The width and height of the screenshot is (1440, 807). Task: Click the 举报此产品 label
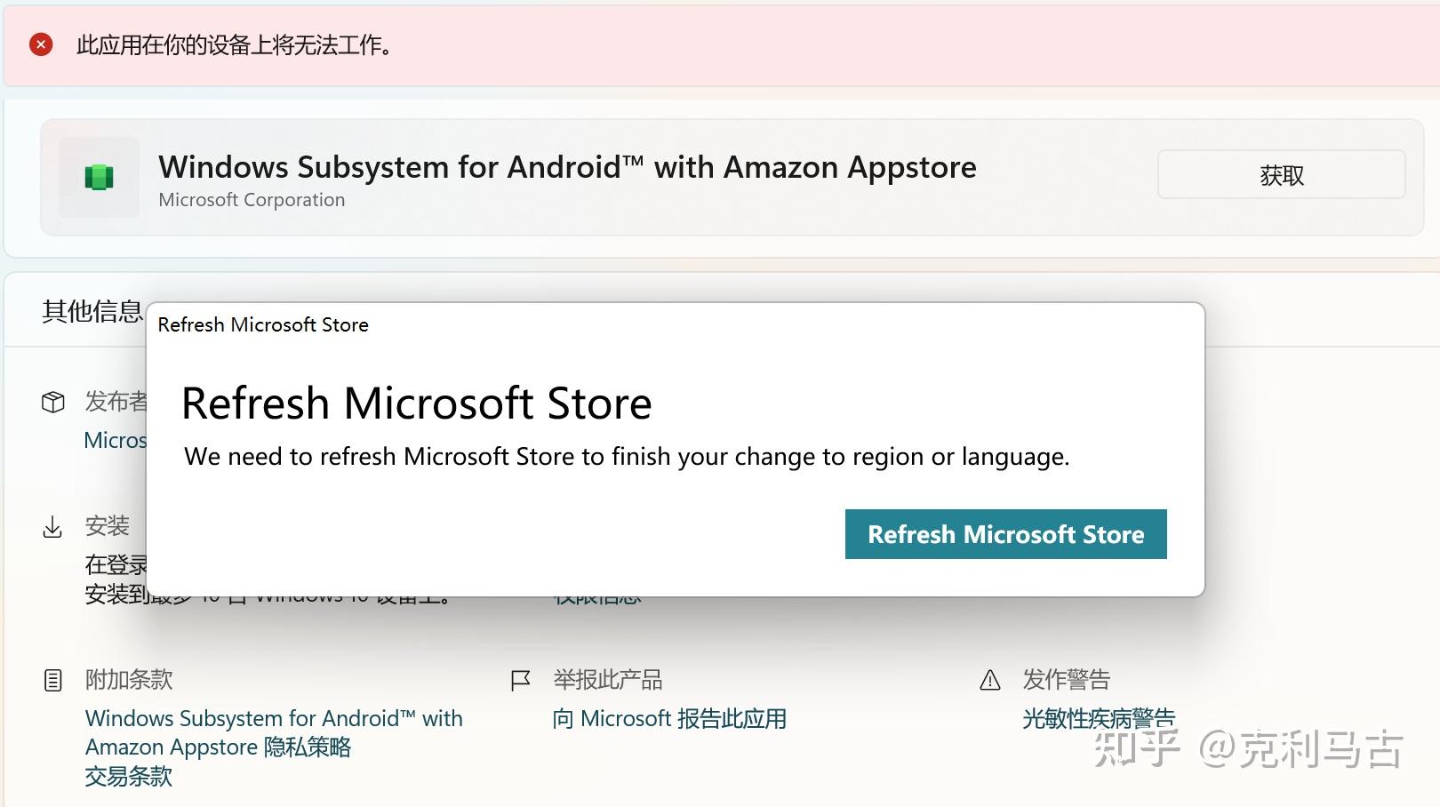pos(608,680)
